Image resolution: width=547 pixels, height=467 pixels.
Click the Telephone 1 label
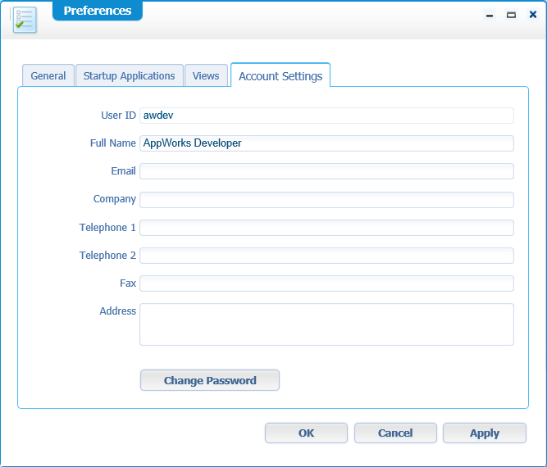pos(107,228)
